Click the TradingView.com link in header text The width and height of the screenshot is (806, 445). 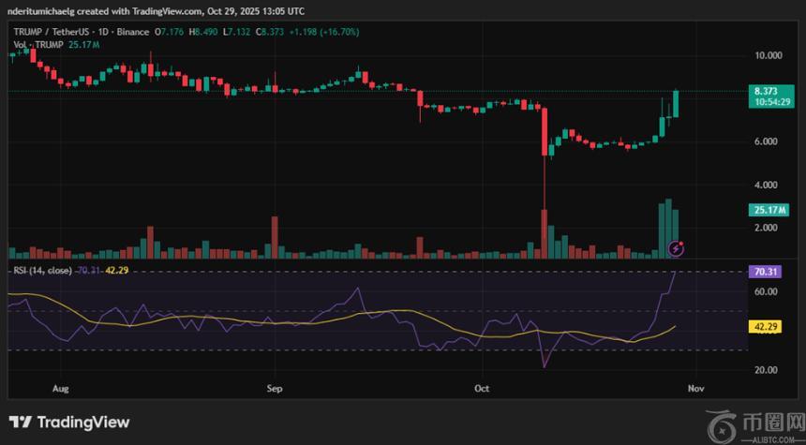click(x=159, y=11)
